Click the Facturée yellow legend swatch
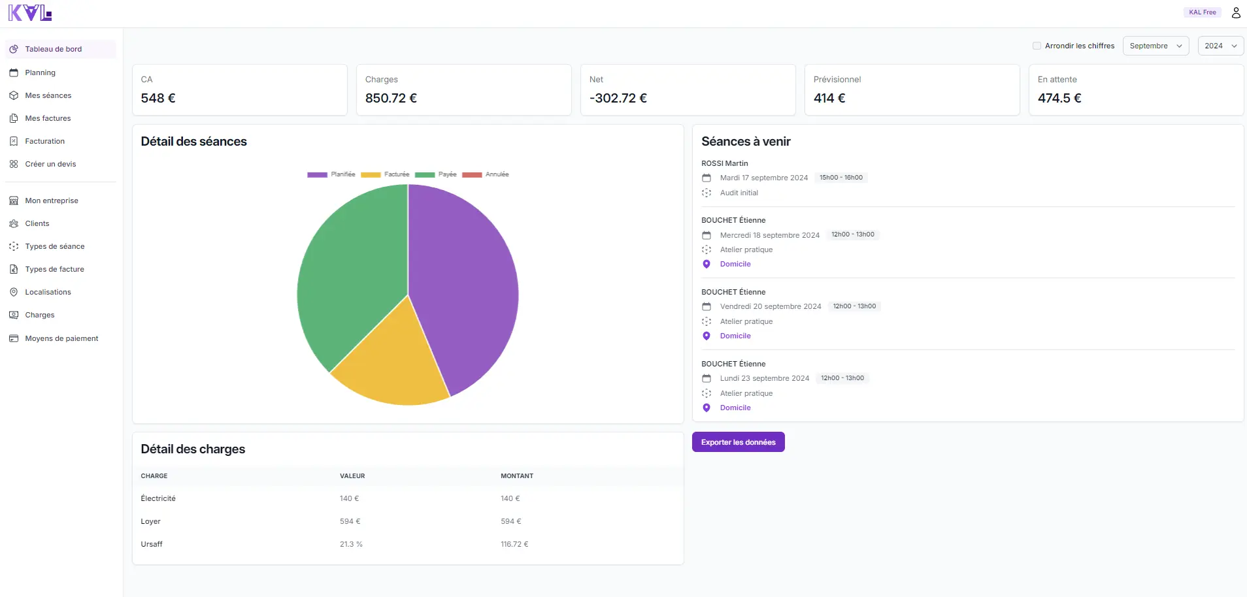The image size is (1247, 597). pyautogui.click(x=371, y=174)
